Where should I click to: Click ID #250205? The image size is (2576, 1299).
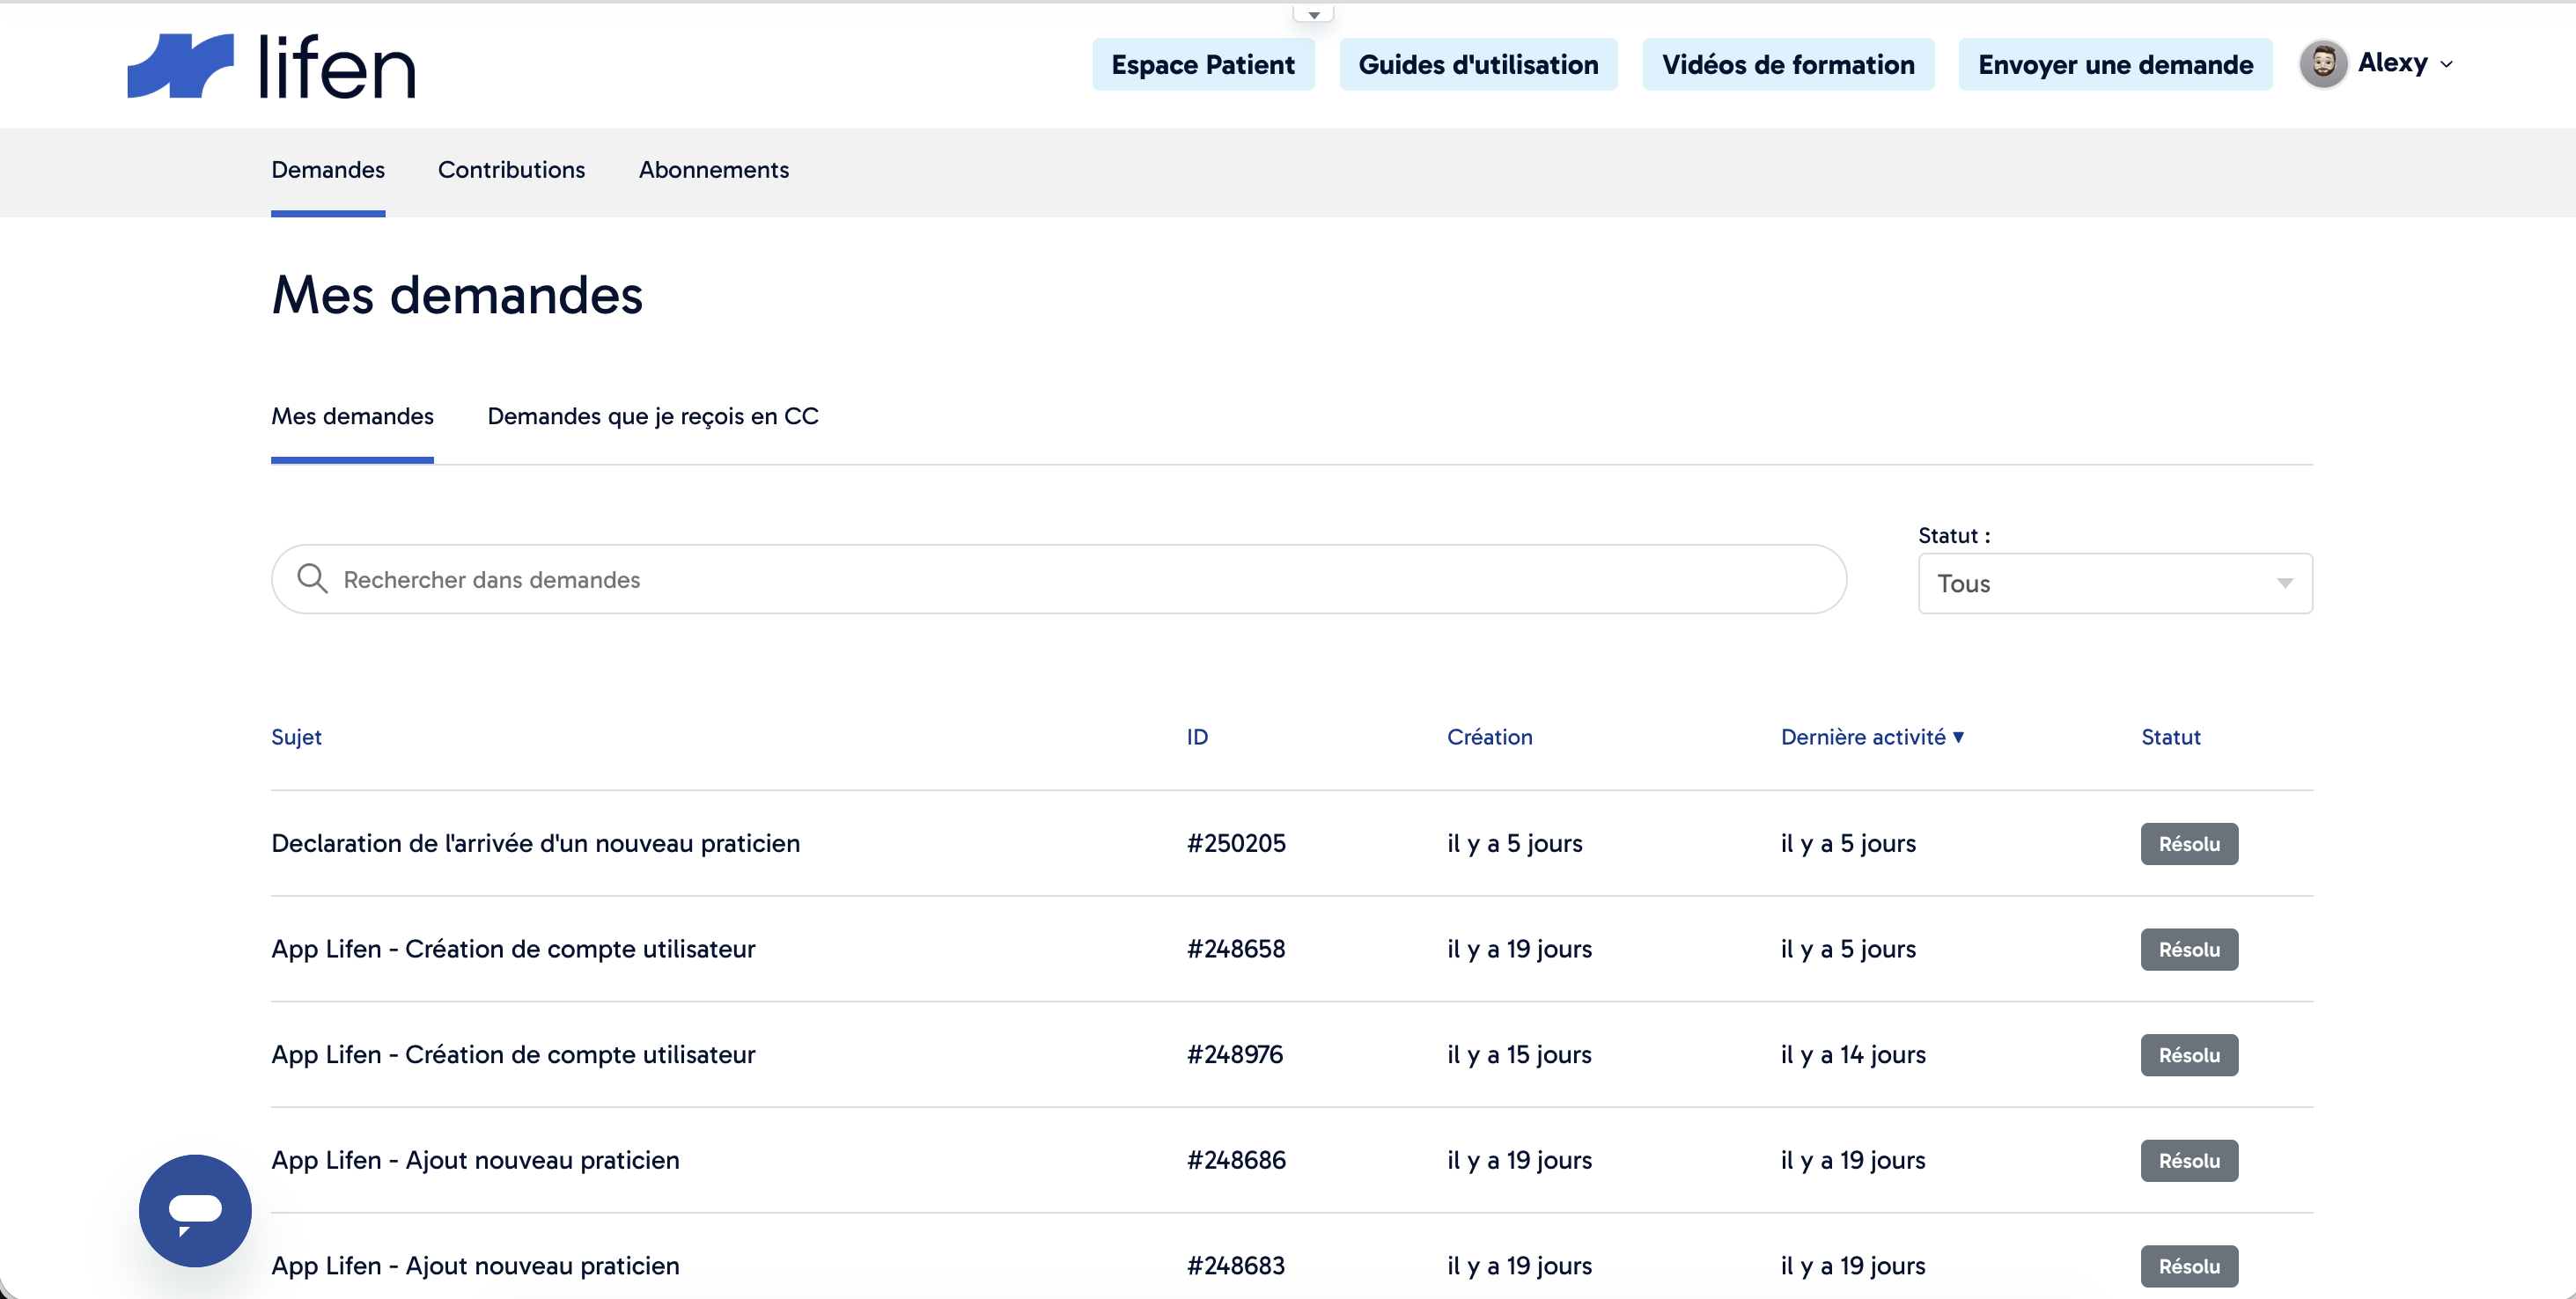coord(1235,843)
